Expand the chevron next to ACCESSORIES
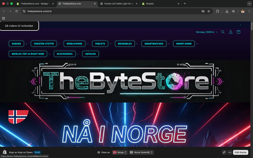Image resolution: width=253 pixels, height=158 pixels. pyautogui.click(x=78, y=54)
